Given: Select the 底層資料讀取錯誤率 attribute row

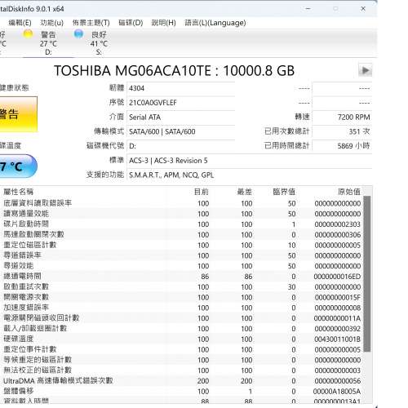Looking at the screenshot, I should point(182,203).
